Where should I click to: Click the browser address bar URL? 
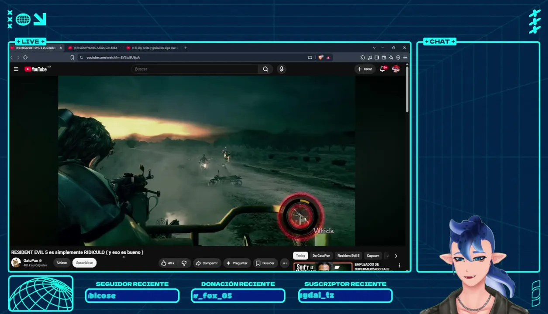coord(113,58)
